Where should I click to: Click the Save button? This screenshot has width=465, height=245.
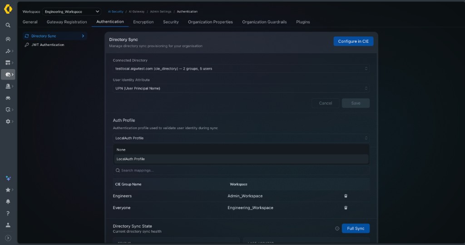tap(356, 103)
